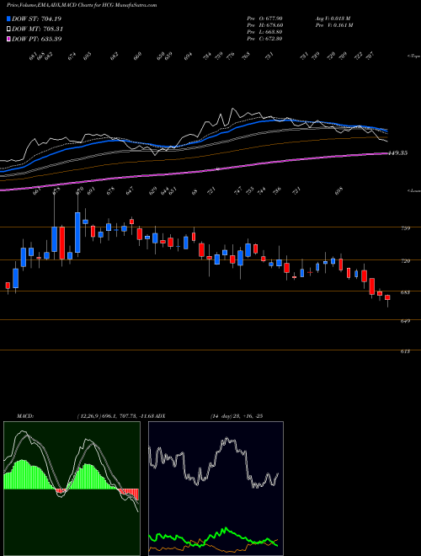Image resolution: width=421 pixels, height=556 pixels.
Task: Select the DOW ST: 704.19 legend label
Action: coord(36,19)
